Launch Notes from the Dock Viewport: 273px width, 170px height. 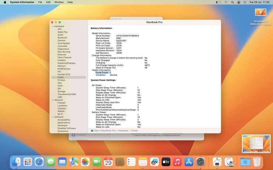[143, 162]
